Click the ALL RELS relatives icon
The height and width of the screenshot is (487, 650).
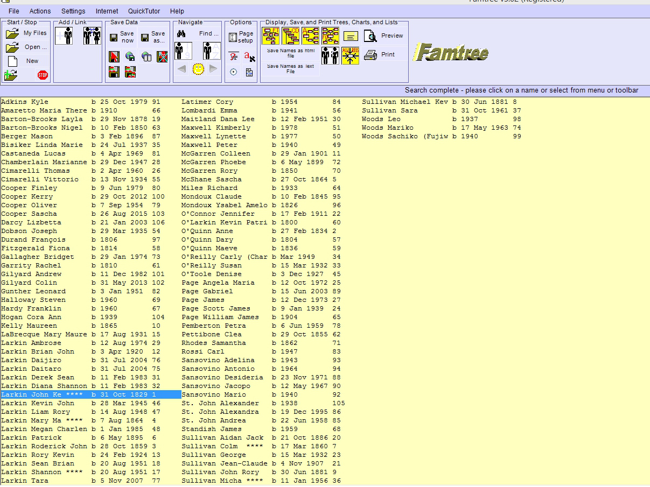350,55
